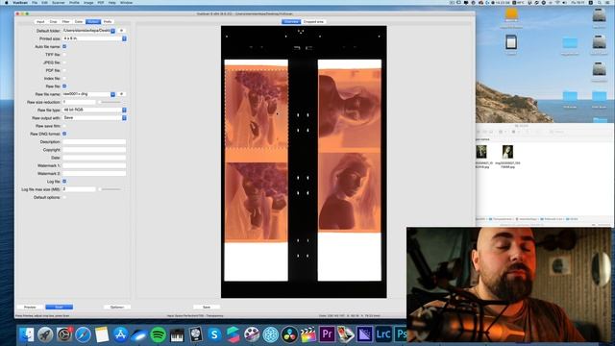Screen dimensions: 615x346
Task: Click the Wi-Fi icon in menu bar
Action: [x=557, y=2]
